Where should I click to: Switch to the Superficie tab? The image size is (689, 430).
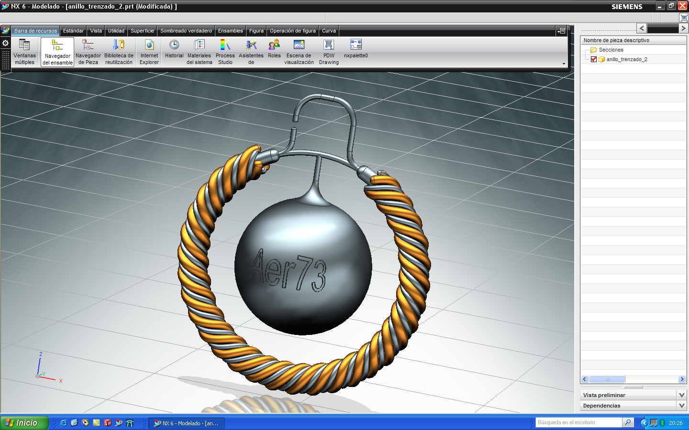(x=142, y=31)
